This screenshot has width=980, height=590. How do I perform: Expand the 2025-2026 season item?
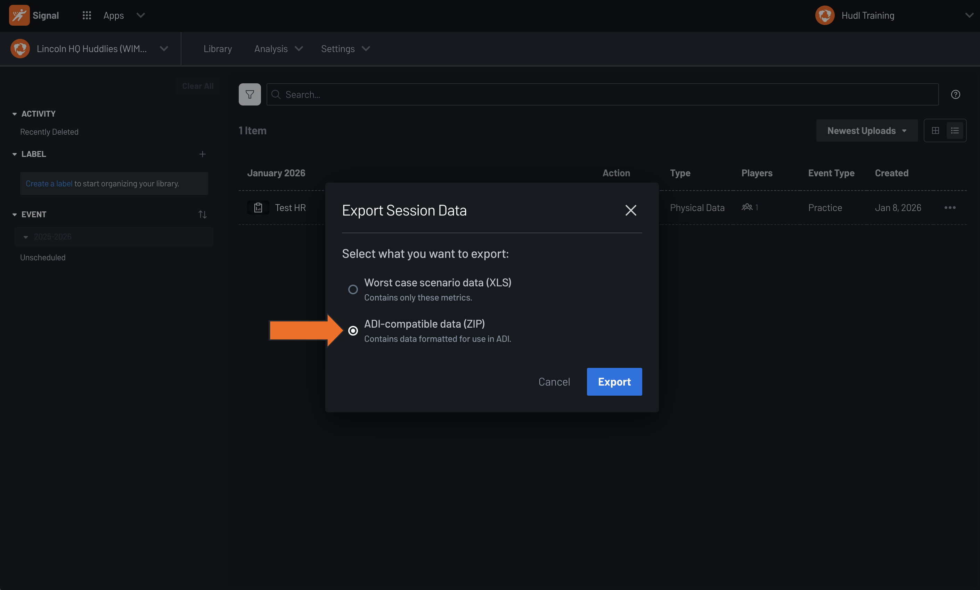(114, 236)
